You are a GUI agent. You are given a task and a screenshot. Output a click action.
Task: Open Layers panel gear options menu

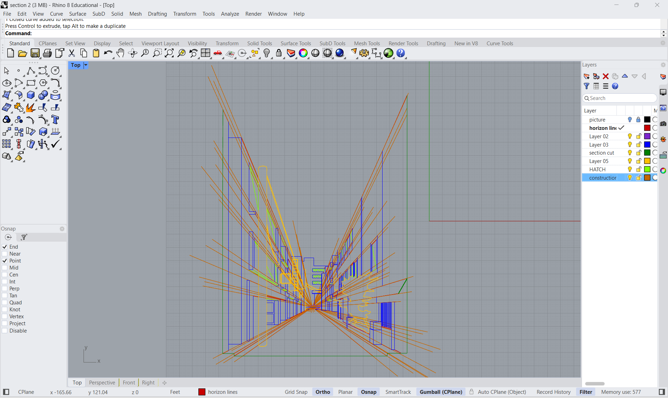[x=663, y=65]
